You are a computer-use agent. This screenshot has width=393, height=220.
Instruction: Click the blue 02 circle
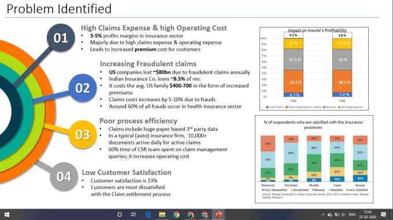(83, 88)
